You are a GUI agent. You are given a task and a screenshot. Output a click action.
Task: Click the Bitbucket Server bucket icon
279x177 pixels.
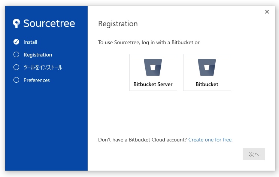coord(153,68)
